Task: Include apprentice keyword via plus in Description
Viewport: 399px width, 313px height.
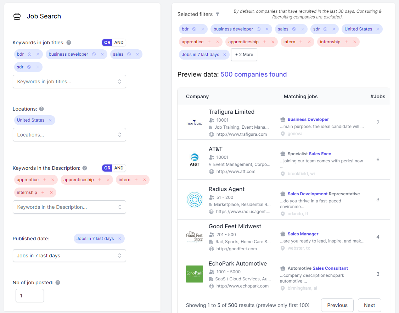Action: pyautogui.click(x=44, y=180)
